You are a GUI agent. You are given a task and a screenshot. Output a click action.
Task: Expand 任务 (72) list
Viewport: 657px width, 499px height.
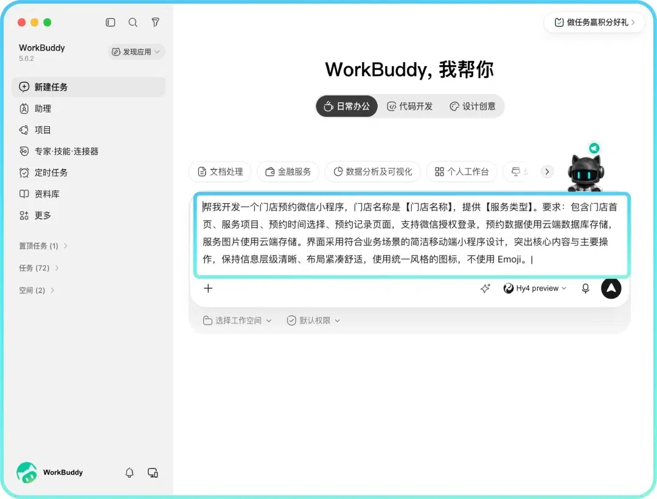[38, 268]
